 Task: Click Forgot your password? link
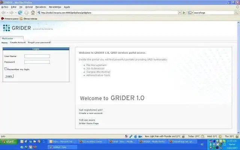pos(39,42)
